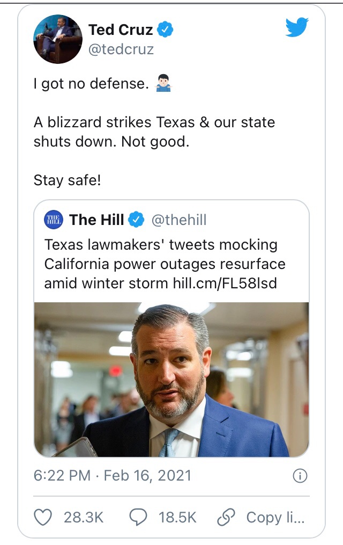343x545 pixels.
Task: Open the @thehill handle link
Action: click(x=178, y=220)
